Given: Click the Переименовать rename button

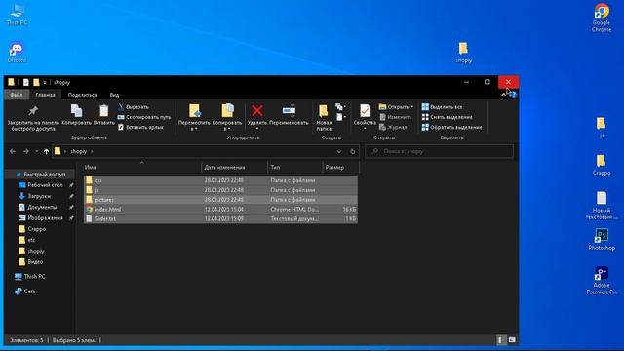Looking at the screenshot, I should pos(289,115).
